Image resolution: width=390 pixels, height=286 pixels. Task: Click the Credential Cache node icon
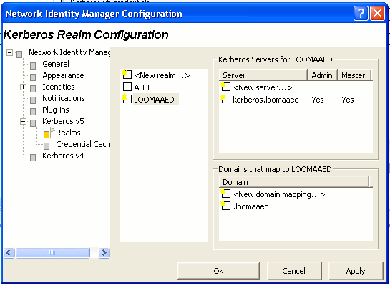pyautogui.click(x=47, y=146)
